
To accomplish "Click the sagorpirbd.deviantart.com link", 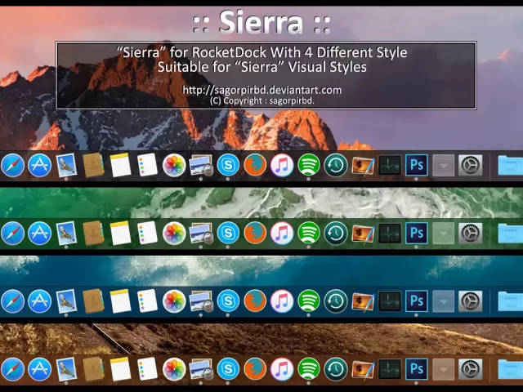I will 261,90.
